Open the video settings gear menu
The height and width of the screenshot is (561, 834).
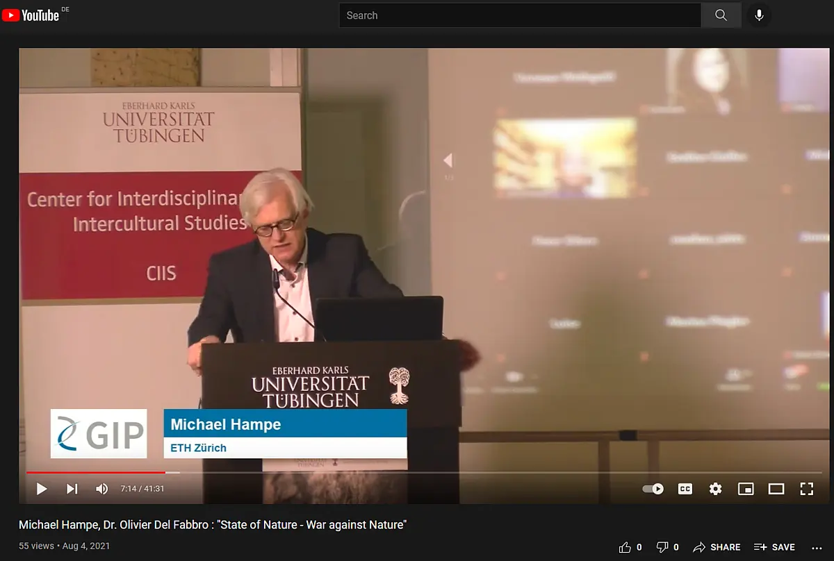[x=715, y=489]
